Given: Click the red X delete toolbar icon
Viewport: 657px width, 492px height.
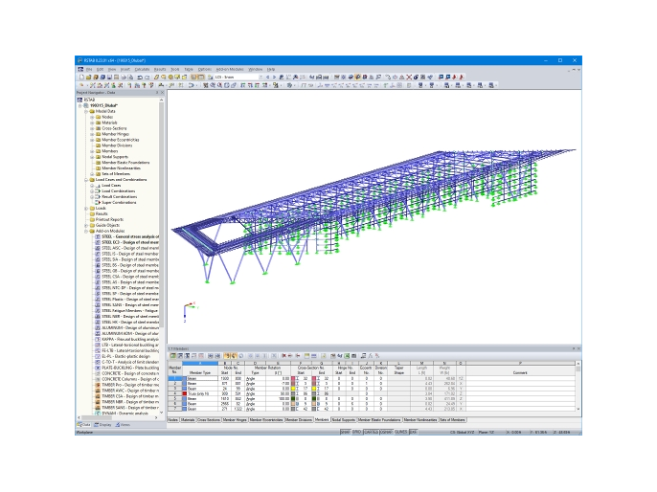Looking at the screenshot, I should [409, 77].
